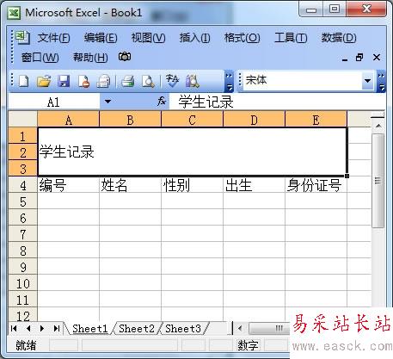Viewport: 393px width, 359px height.
Task: Open the font name dropdown arrow
Action: 367,81
